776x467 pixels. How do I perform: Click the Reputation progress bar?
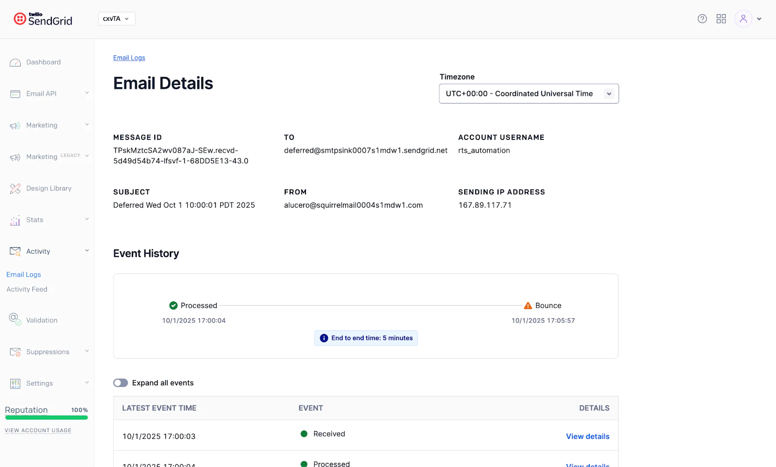click(47, 418)
